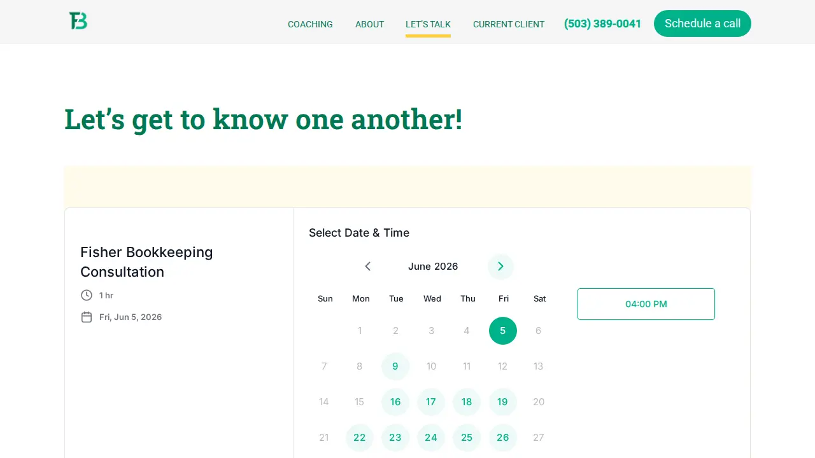This screenshot has height=458, width=815.
Task: Click the Schedule a call button
Action: tap(702, 24)
